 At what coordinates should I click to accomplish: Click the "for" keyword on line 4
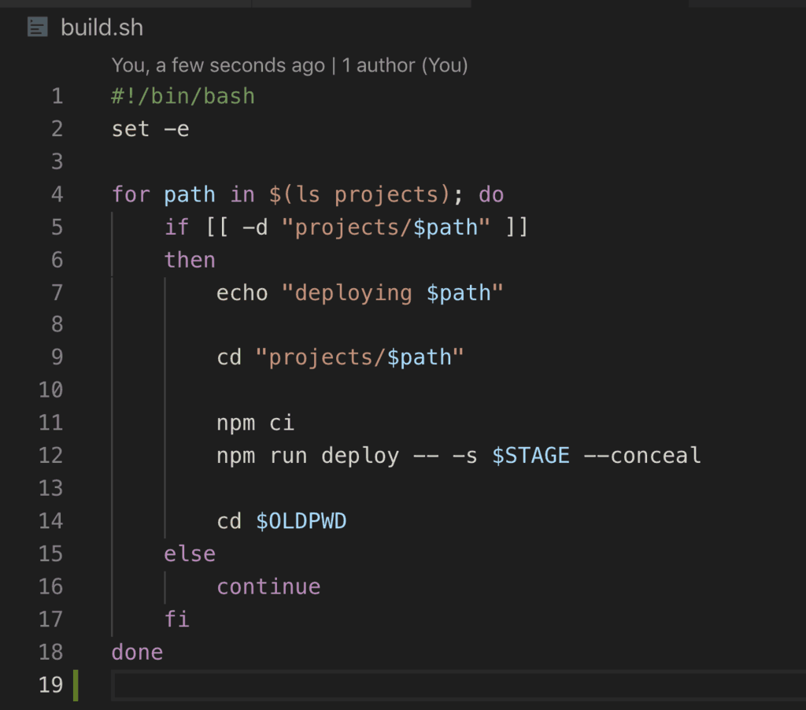click(x=131, y=194)
